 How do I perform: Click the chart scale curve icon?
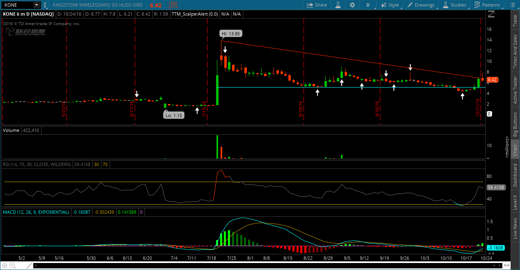[x=491, y=14]
